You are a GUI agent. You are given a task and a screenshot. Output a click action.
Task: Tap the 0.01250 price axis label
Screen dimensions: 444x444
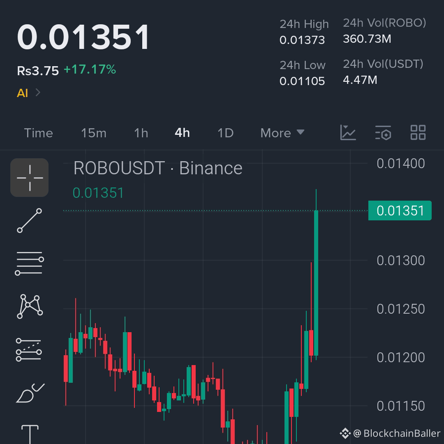coord(401,309)
